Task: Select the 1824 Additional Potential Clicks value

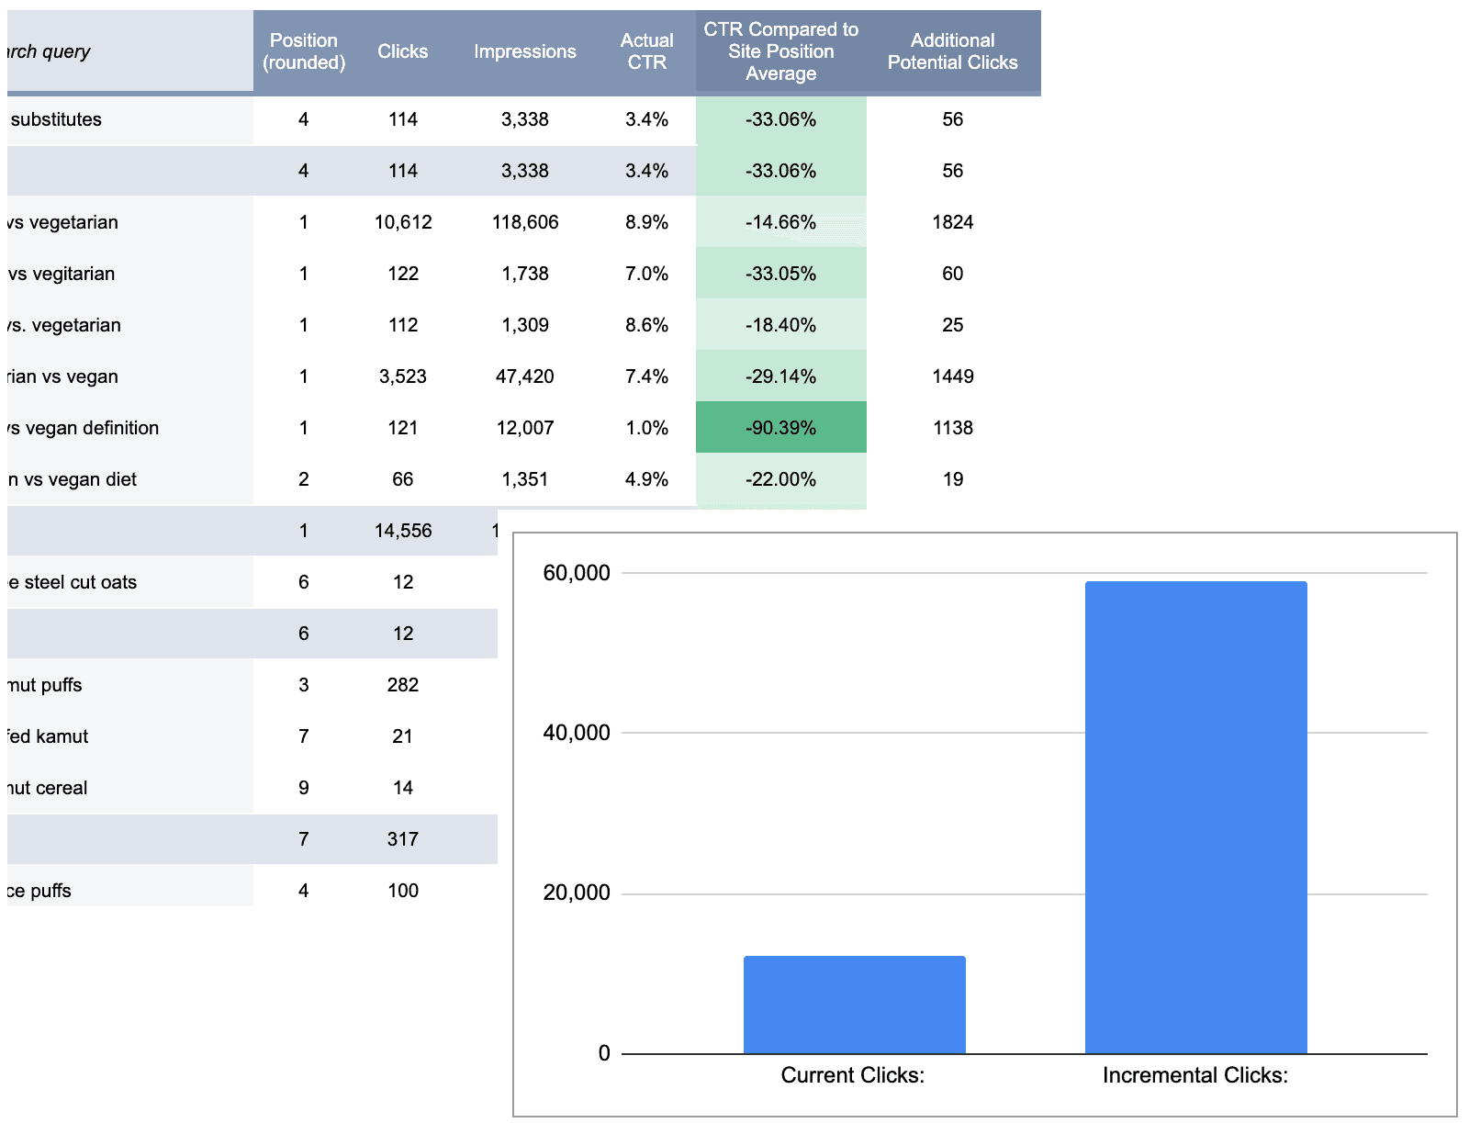Action: [953, 221]
